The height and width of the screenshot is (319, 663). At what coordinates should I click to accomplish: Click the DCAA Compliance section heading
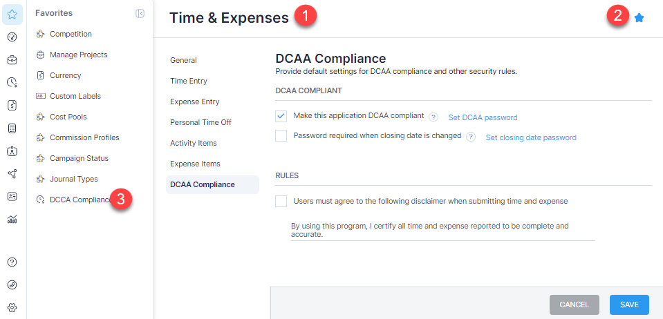330,58
